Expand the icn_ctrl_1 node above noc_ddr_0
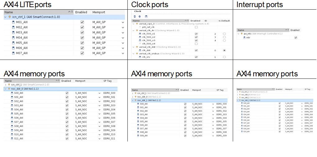 click(5, 84)
